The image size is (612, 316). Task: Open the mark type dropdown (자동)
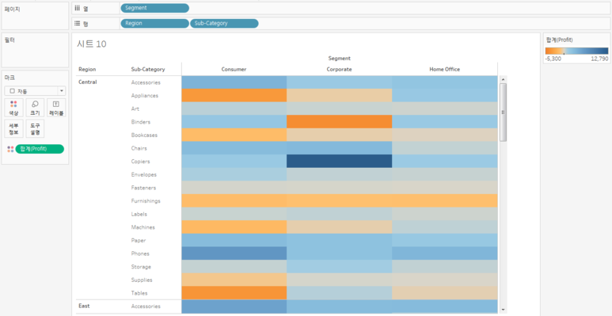[x=35, y=91]
